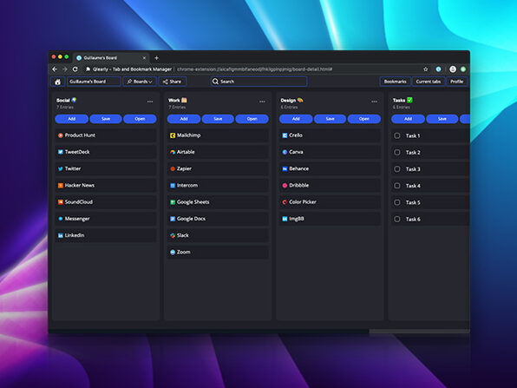Reload the page with the refresh icon
This screenshot has width=517, height=388.
point(75,69)
